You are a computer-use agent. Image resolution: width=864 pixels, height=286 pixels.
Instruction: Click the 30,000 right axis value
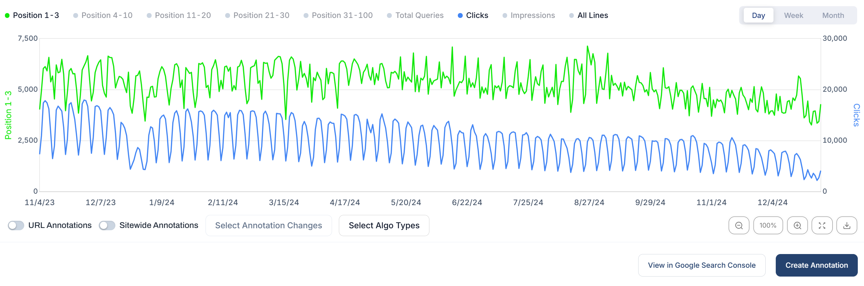pyautogui.click(x=835, y=38)
